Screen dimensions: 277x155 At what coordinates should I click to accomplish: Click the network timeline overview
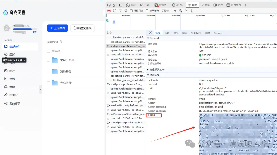click(191, 22)
